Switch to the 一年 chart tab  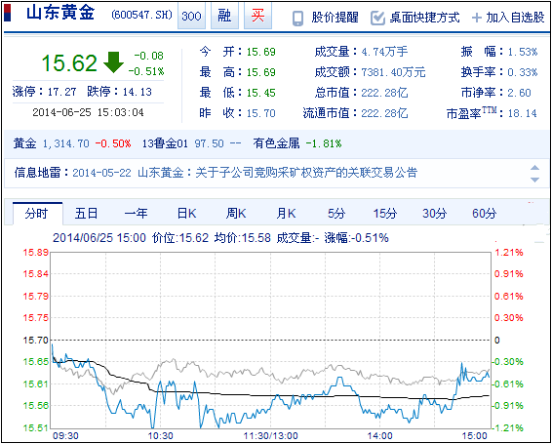136,214
